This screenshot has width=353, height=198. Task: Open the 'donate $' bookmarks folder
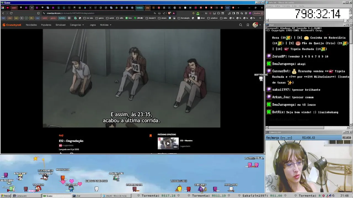tap(151, 18)
